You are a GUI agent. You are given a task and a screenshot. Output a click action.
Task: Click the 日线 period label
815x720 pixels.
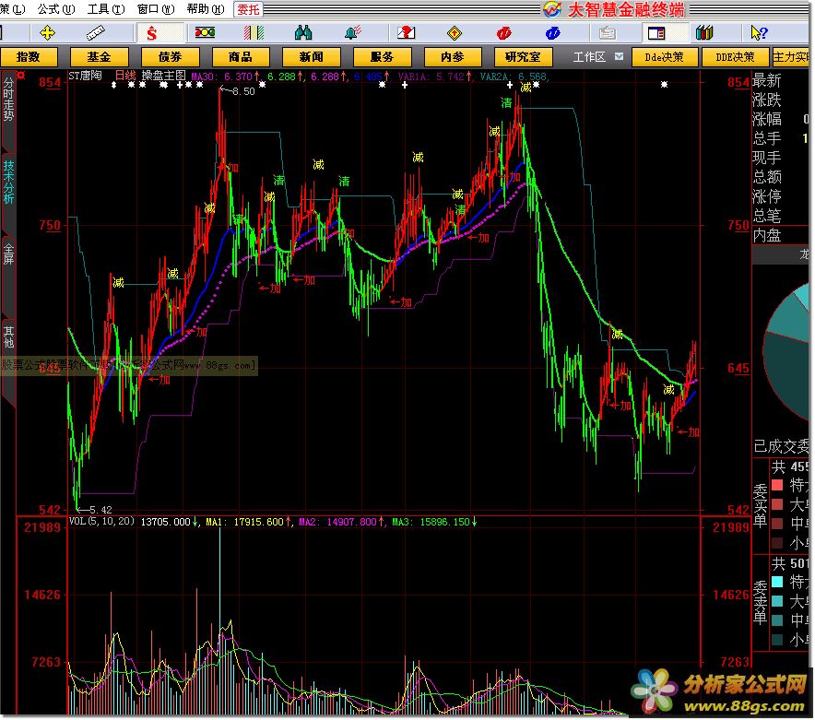(x=125, y=76)
